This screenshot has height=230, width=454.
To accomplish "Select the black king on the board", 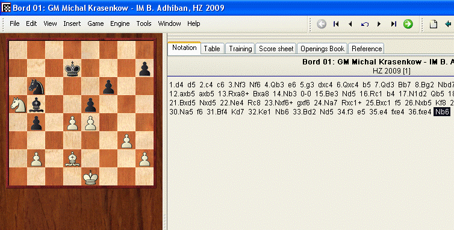I will (72, 69).
